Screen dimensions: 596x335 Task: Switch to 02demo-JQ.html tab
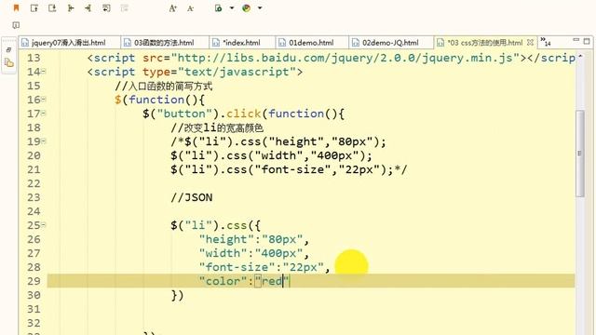click(x=391, y=43)
